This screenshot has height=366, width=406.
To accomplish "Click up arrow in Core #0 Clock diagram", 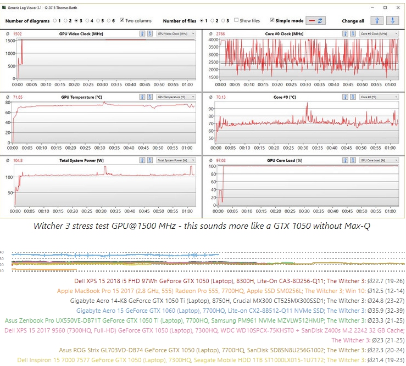I will pyautogui.click(x=345, y=33).
